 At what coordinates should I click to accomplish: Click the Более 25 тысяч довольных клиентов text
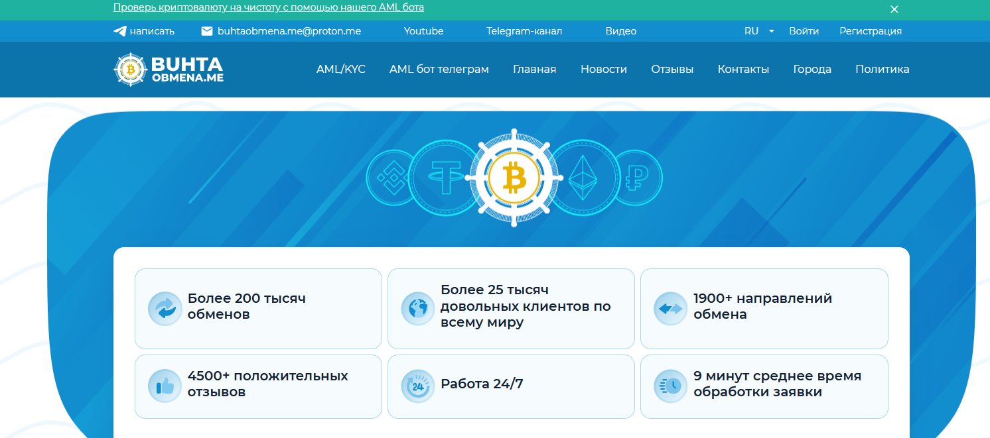[526, 306]
